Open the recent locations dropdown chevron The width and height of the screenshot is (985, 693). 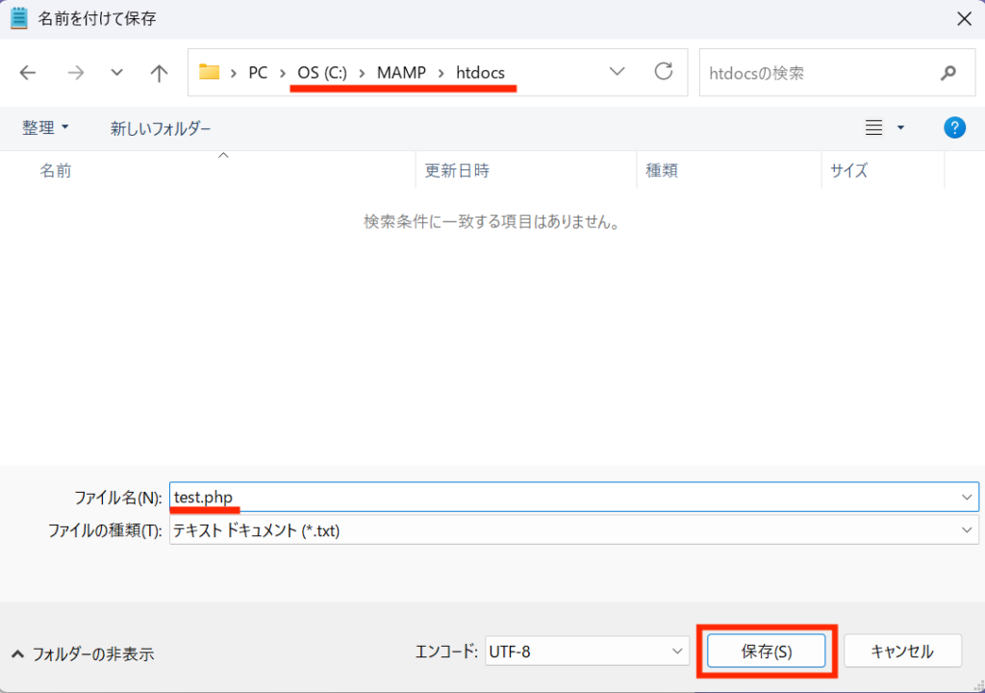pos(116,73)
